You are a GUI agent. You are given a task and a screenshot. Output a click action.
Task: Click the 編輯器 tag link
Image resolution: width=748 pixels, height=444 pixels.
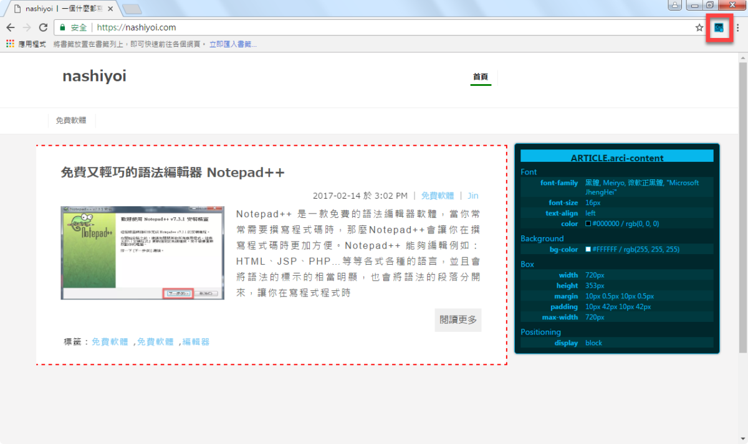196,342
